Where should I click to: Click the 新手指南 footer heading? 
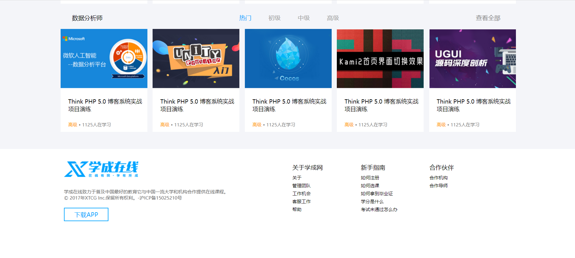click(x=373, y=168)
